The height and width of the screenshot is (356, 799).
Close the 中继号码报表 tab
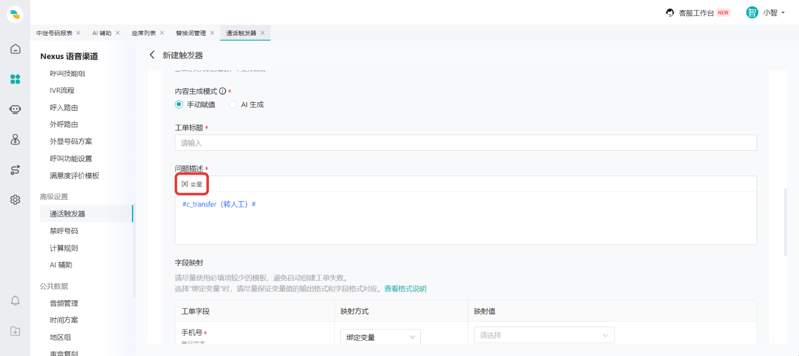78,33
